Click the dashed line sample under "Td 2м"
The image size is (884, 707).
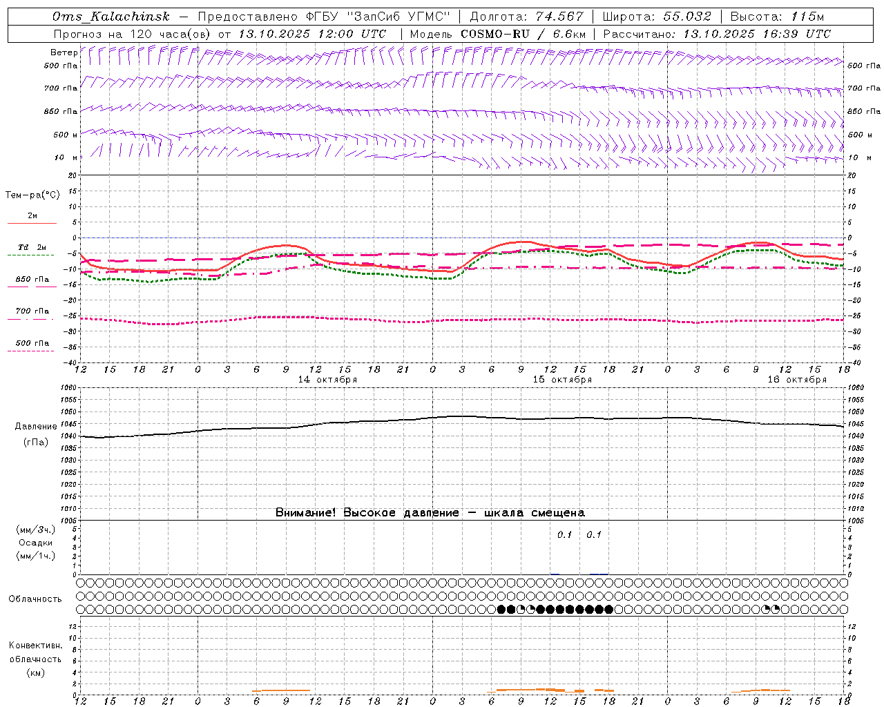click(31, 255)
